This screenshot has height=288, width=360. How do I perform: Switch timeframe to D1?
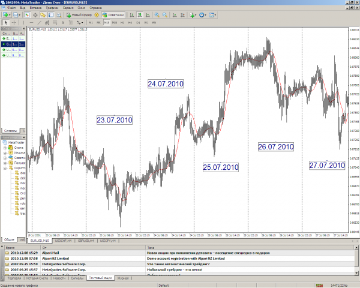(138, 23)
